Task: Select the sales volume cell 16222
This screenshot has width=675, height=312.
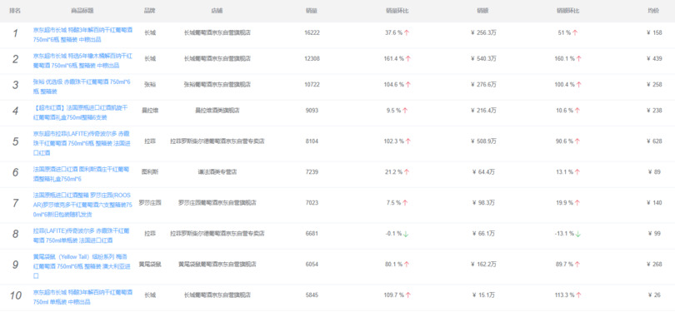Action: (312, 32)
